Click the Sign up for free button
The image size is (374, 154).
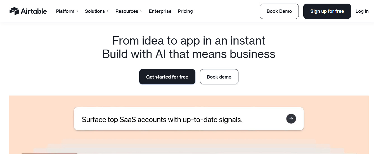[x=327, y=11]
